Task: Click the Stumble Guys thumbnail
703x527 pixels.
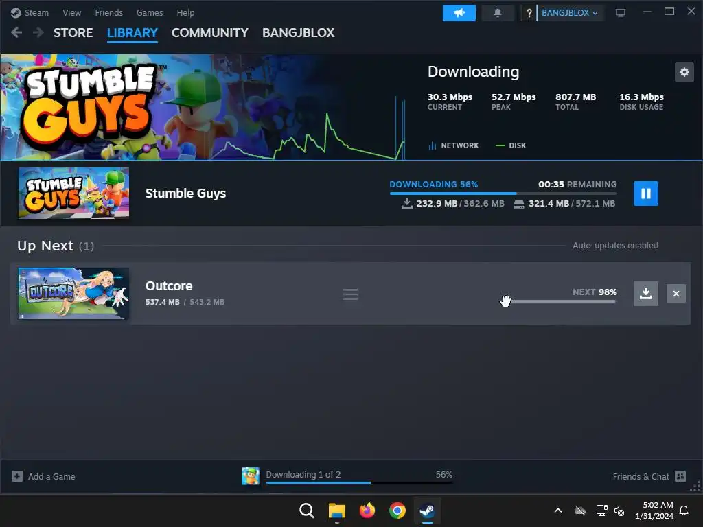Action: tap(73, 193)
